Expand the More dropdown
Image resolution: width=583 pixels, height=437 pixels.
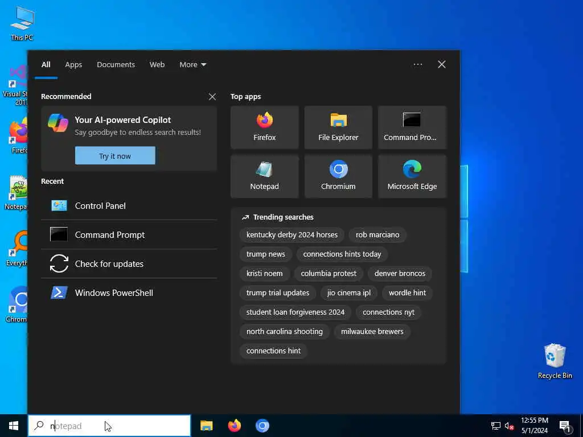click(192, 65)
